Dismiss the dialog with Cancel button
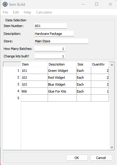This screenshot has height=165, width=117. [101, 157]
